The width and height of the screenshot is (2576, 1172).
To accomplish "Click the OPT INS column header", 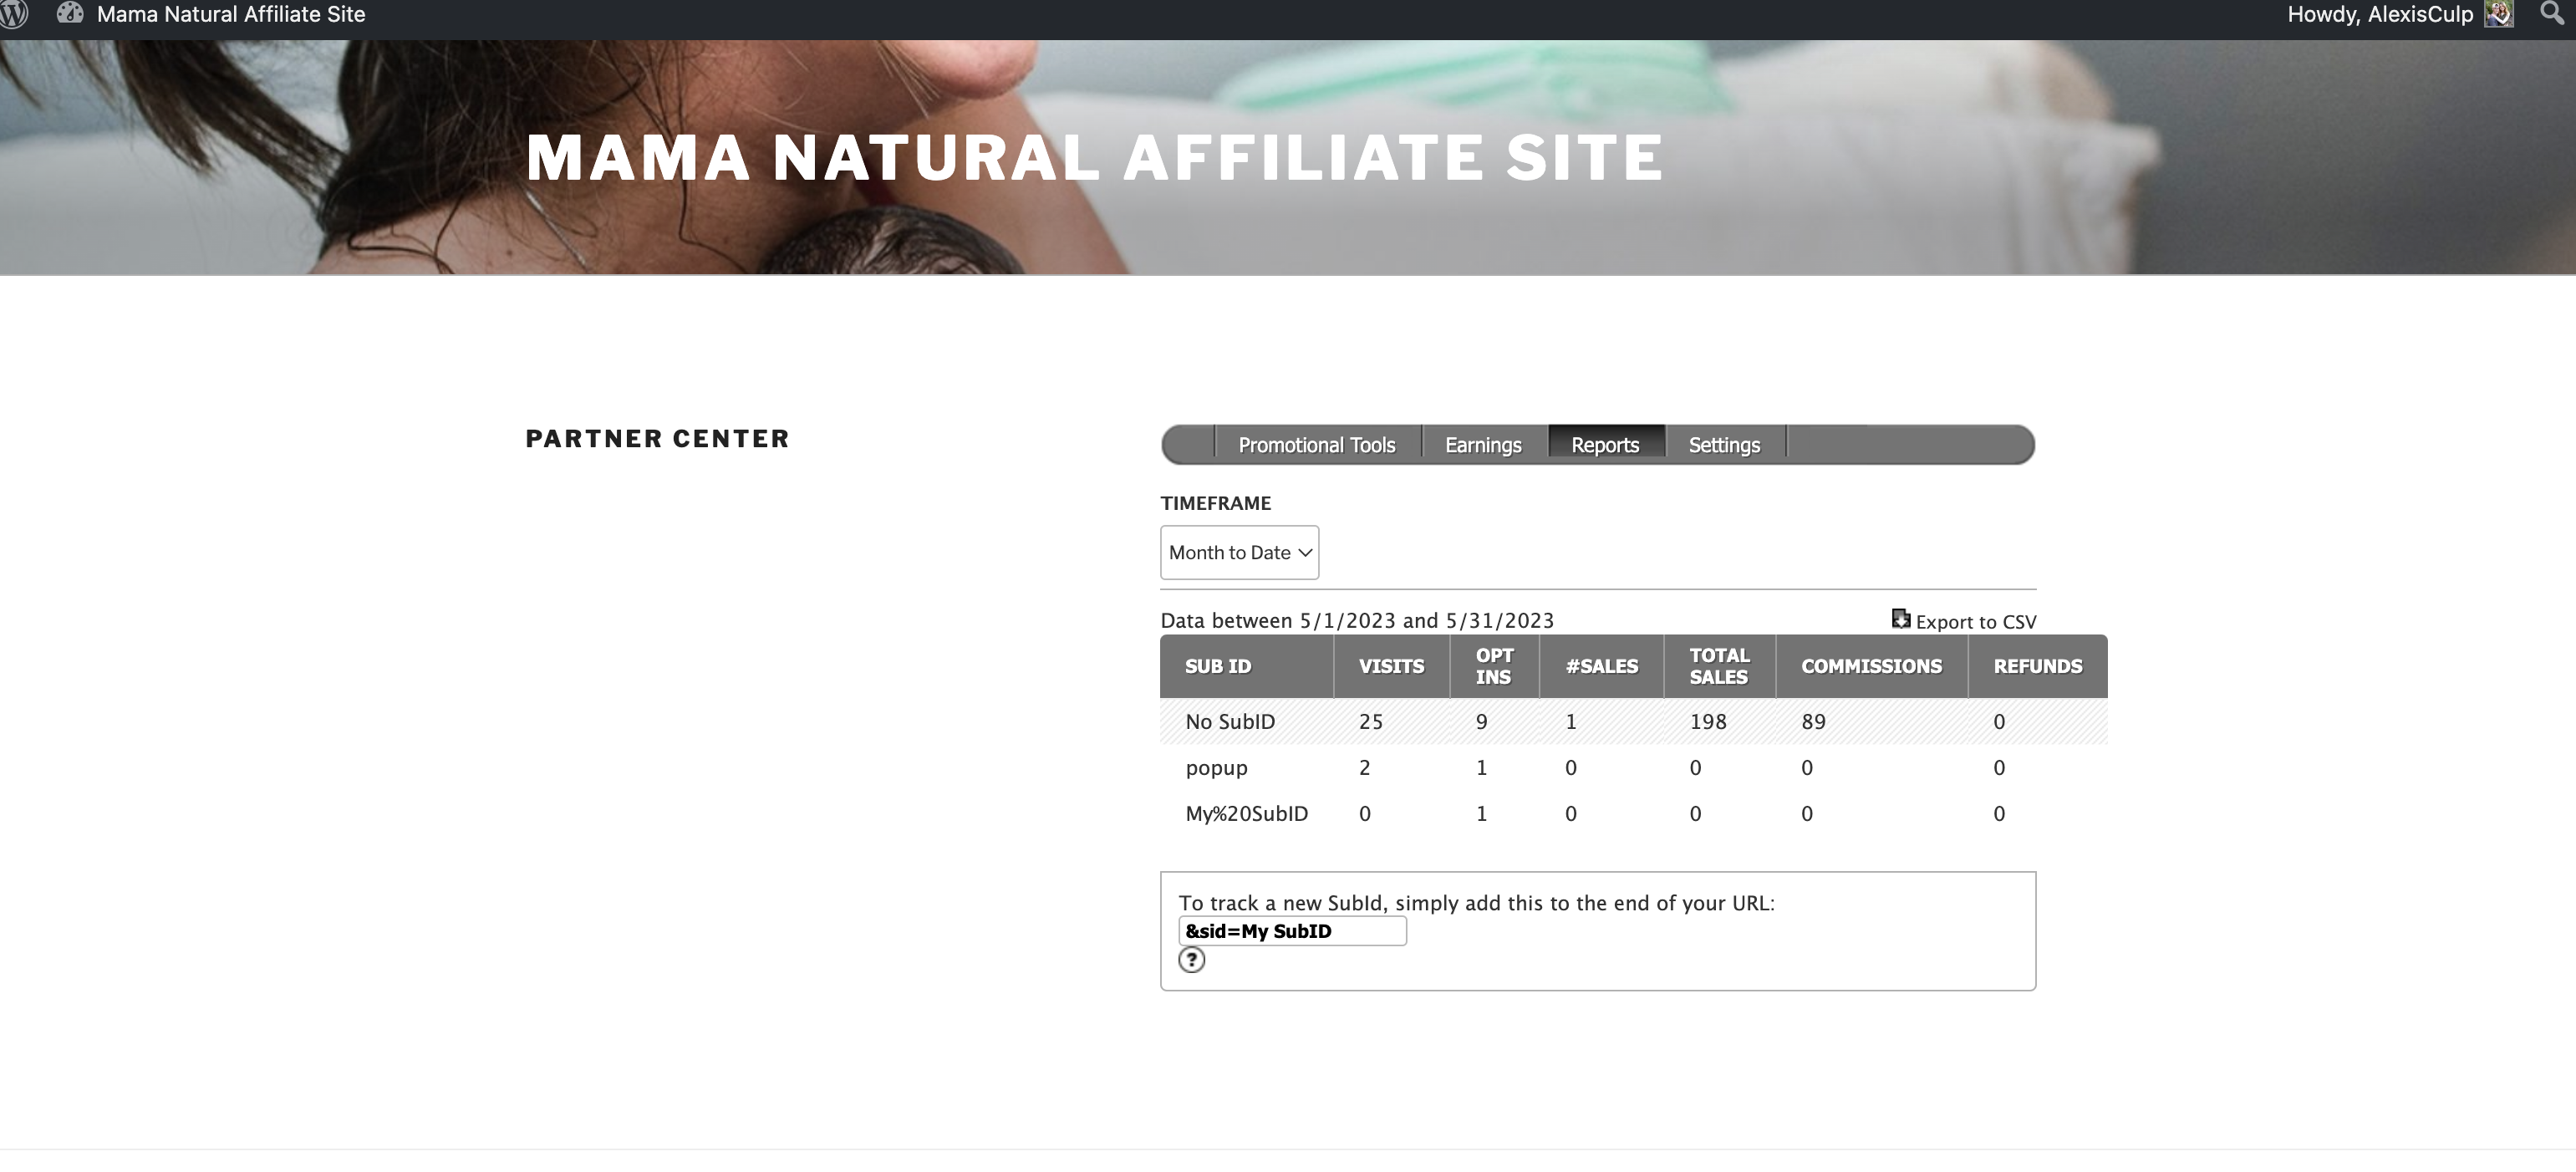I will click(x=1494, y=666).
